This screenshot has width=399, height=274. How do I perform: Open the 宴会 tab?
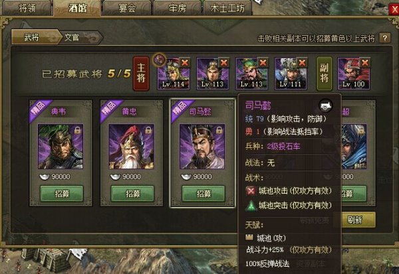pyautogui.click(x=127, y=8)
